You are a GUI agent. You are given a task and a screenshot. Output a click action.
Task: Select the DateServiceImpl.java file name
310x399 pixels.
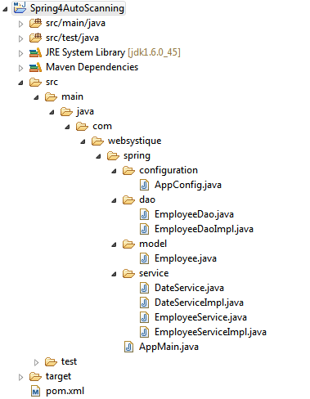click(x=199, y=303)
